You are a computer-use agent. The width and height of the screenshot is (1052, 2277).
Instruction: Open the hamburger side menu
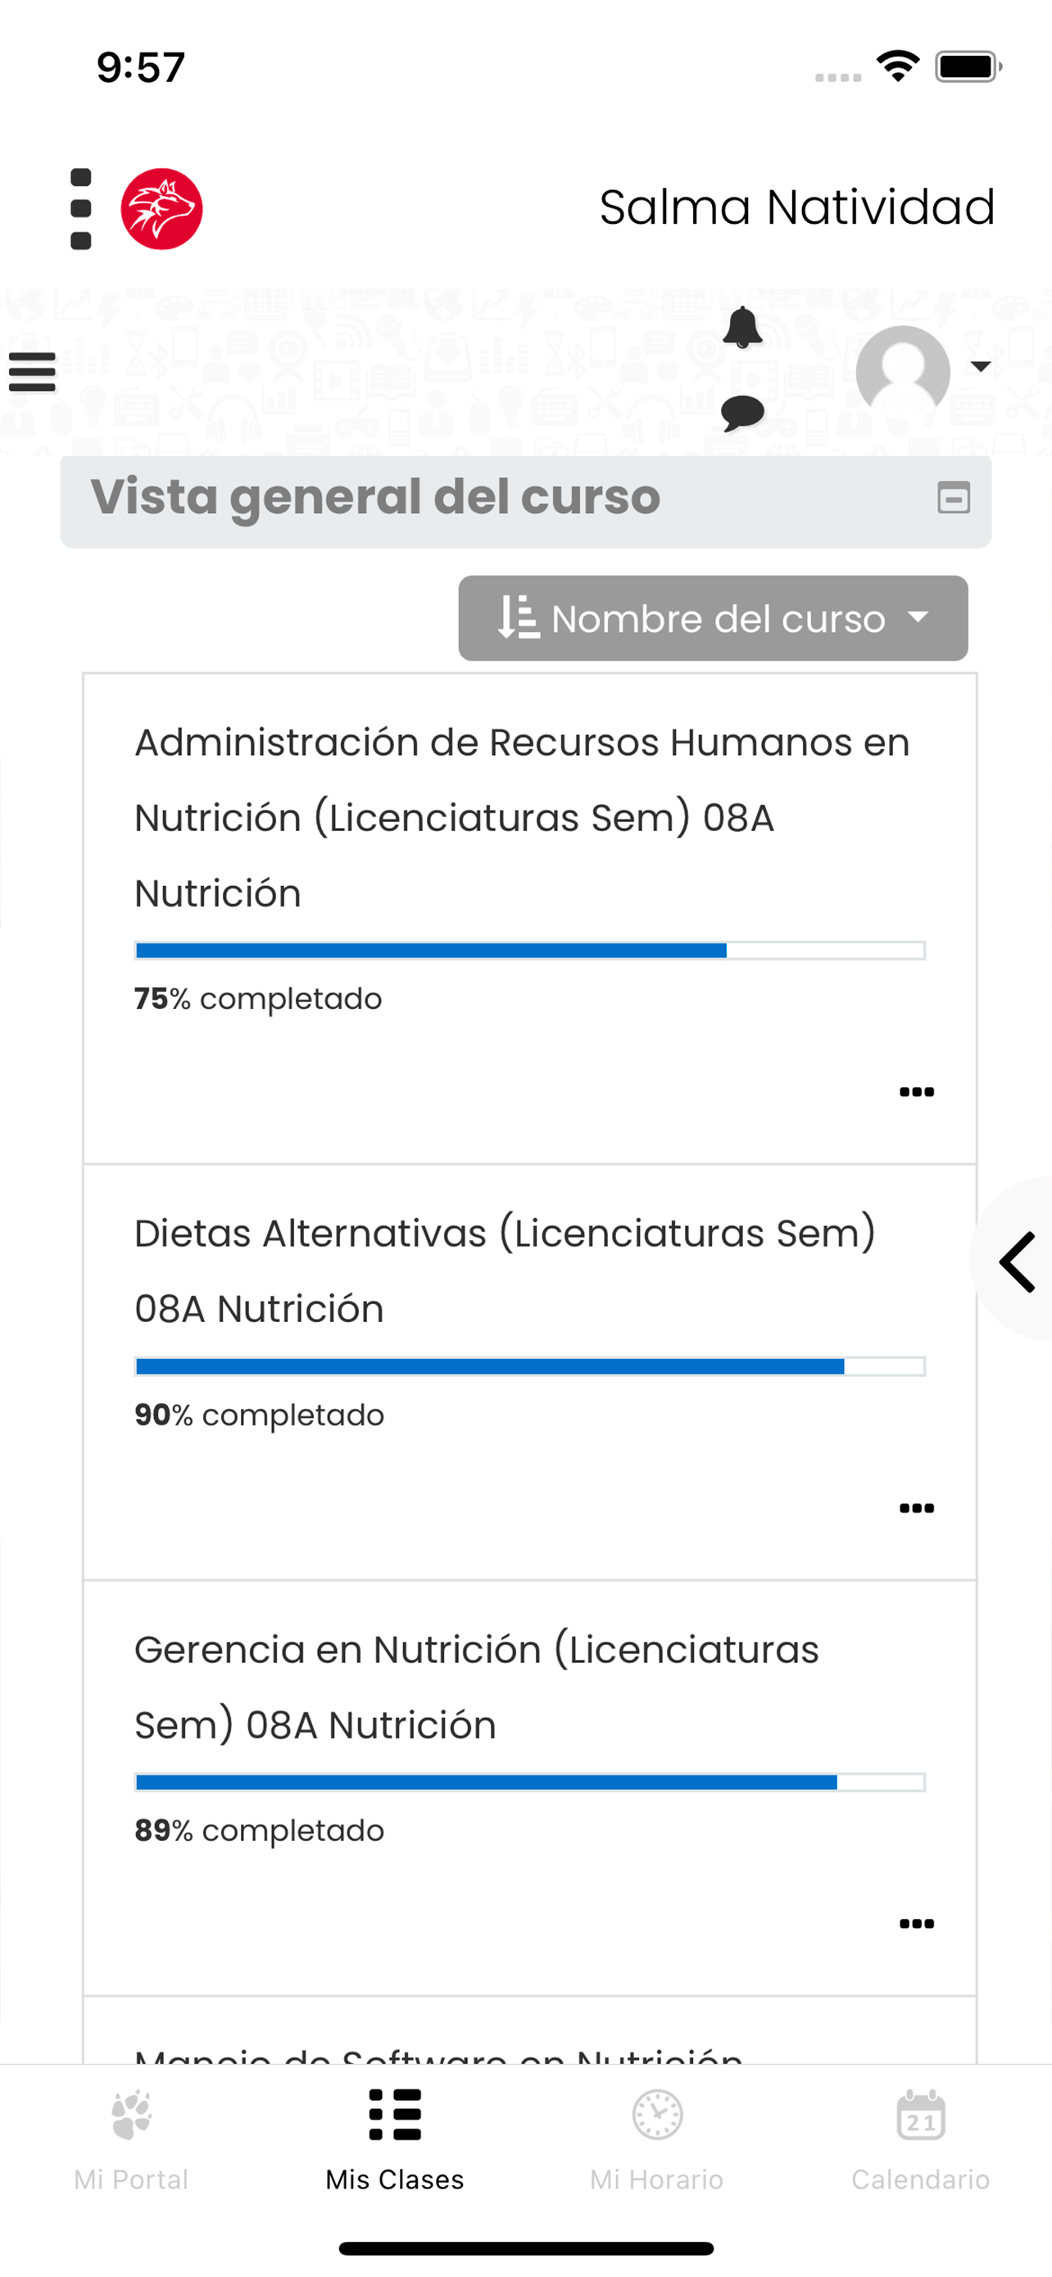point(33,371)
